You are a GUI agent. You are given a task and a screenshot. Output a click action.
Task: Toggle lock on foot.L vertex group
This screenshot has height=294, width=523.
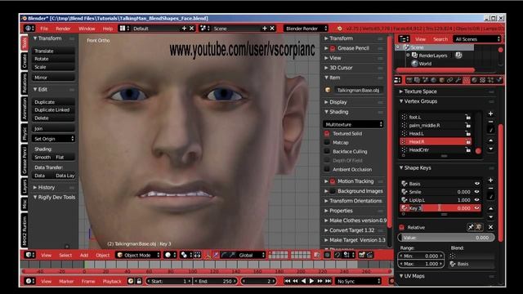click(x=468, y=118)
